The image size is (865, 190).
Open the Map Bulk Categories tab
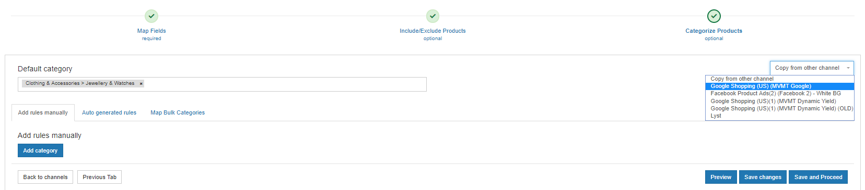click(x=178, y=112)
